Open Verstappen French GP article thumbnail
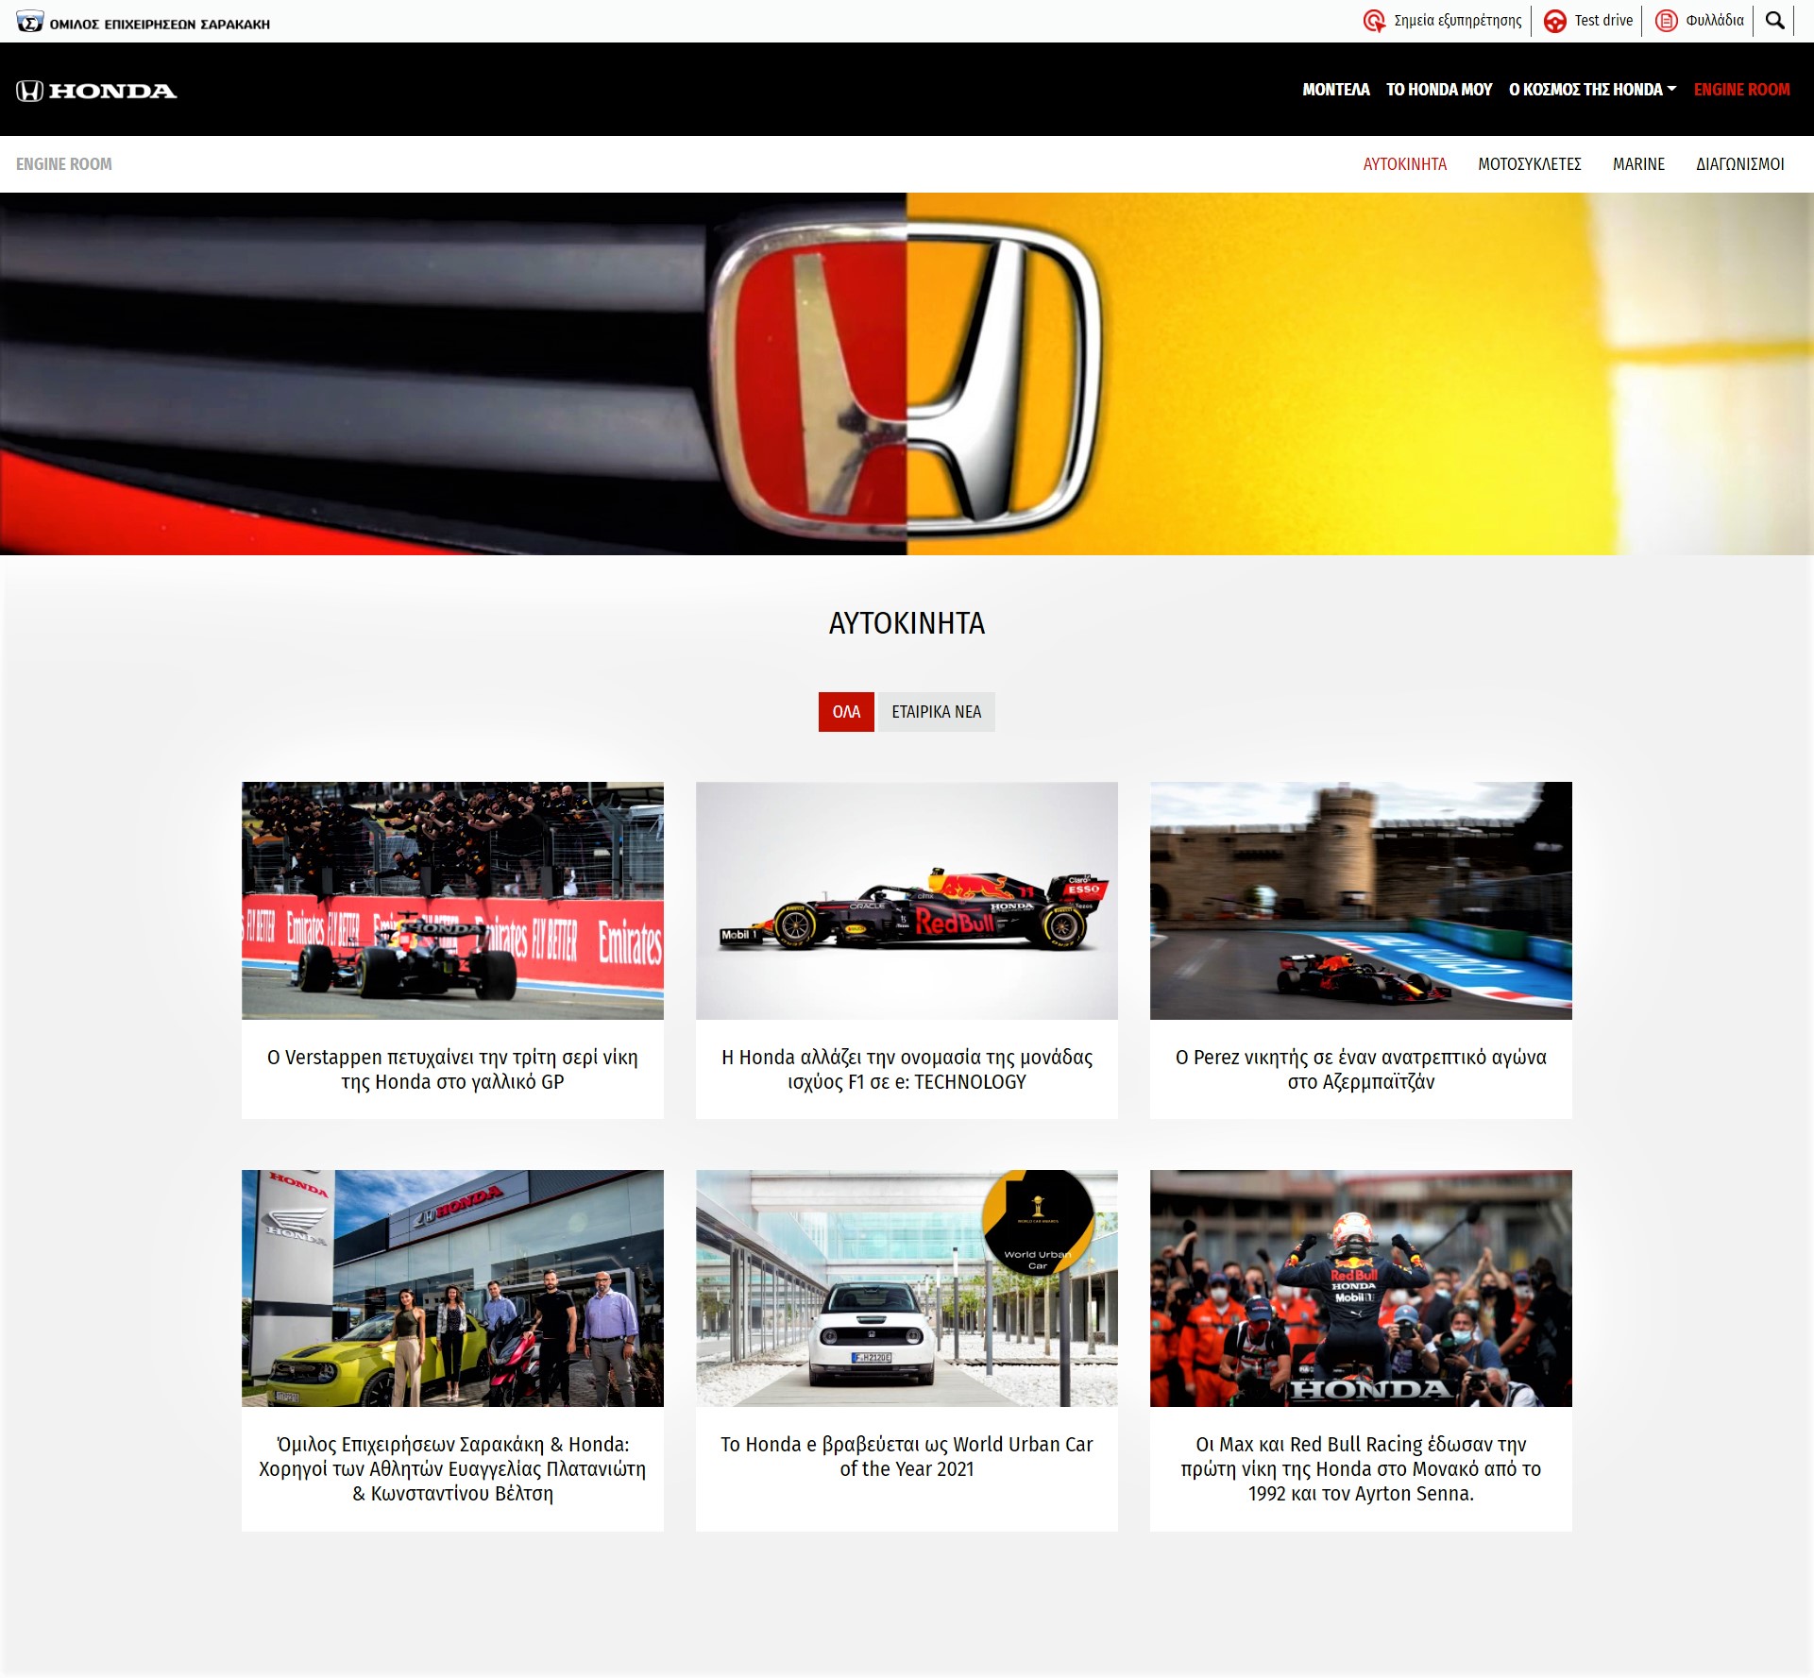 pyautogui.click(x=452, y=900)
